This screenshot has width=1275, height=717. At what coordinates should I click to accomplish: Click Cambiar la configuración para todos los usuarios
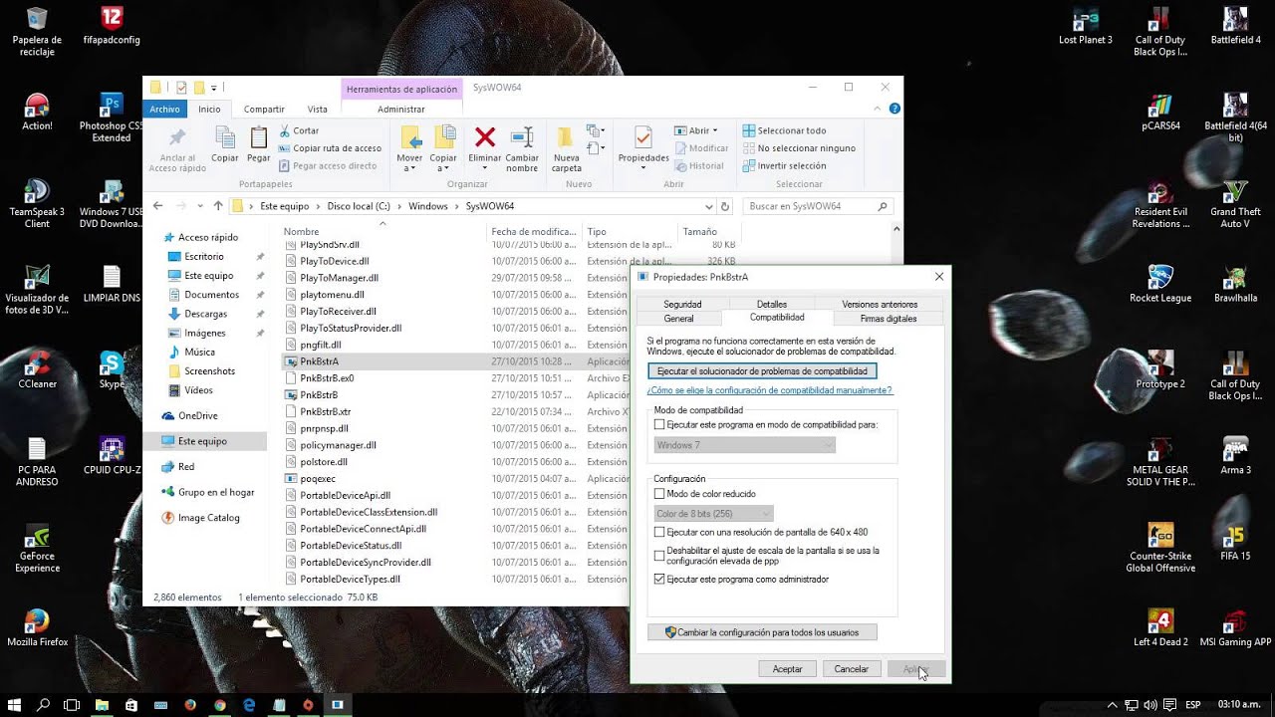coord(762,631)
